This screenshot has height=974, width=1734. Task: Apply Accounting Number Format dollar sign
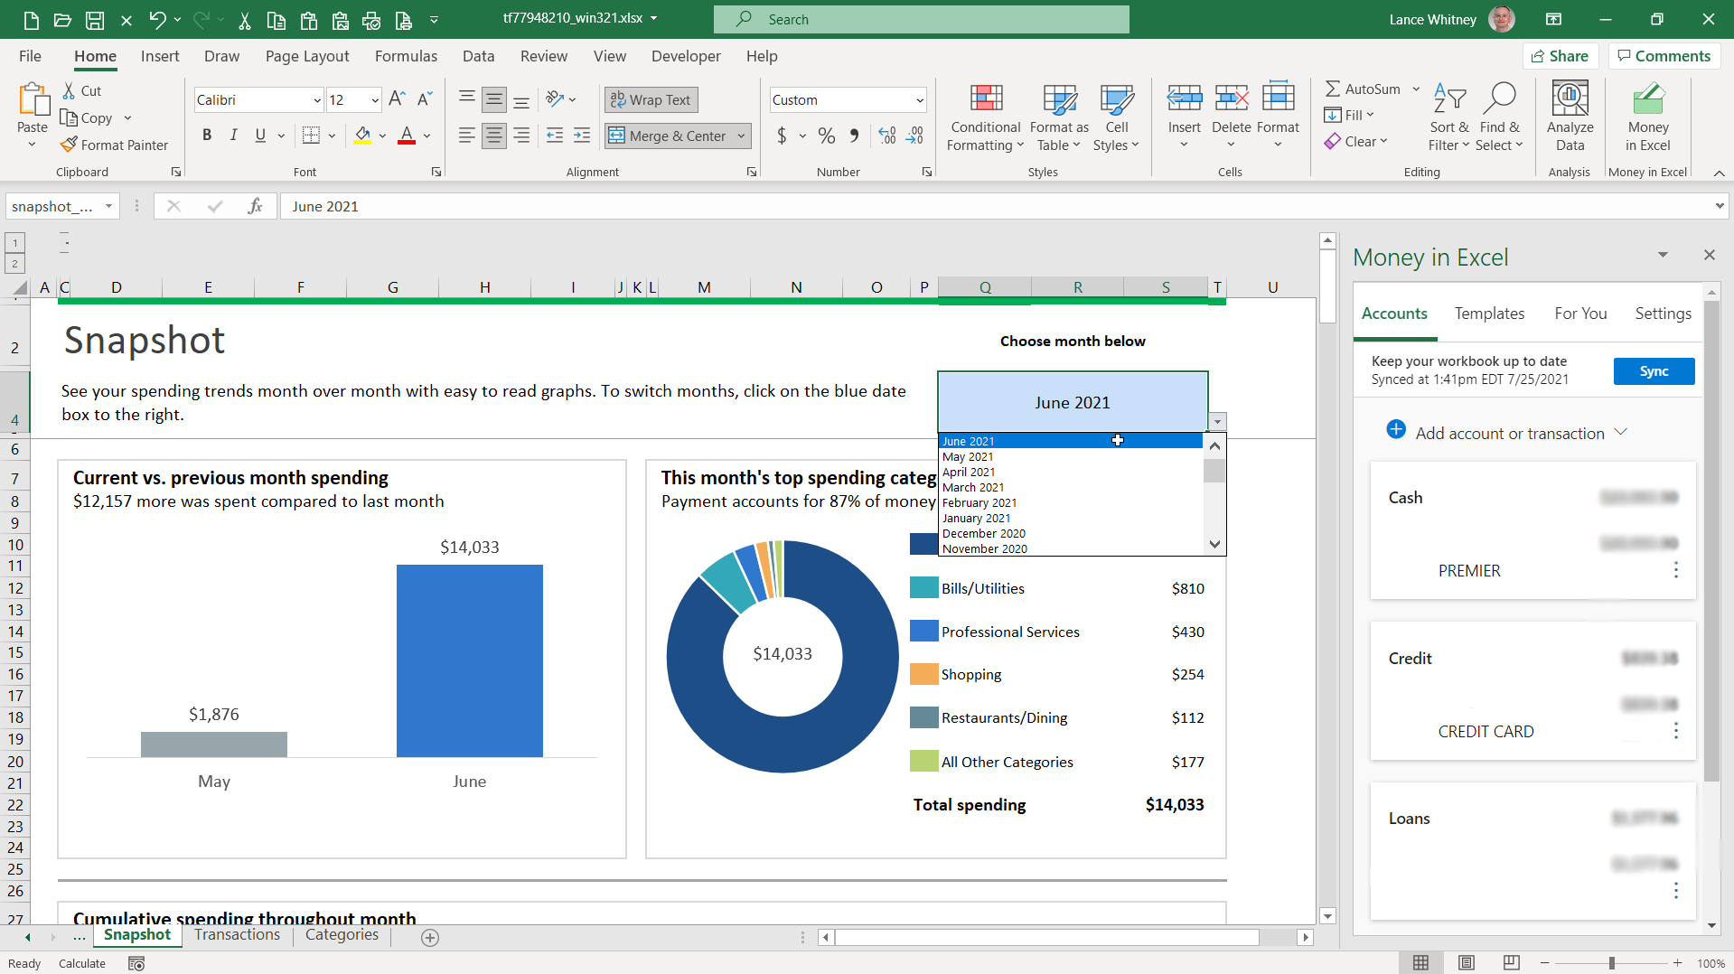782,136
